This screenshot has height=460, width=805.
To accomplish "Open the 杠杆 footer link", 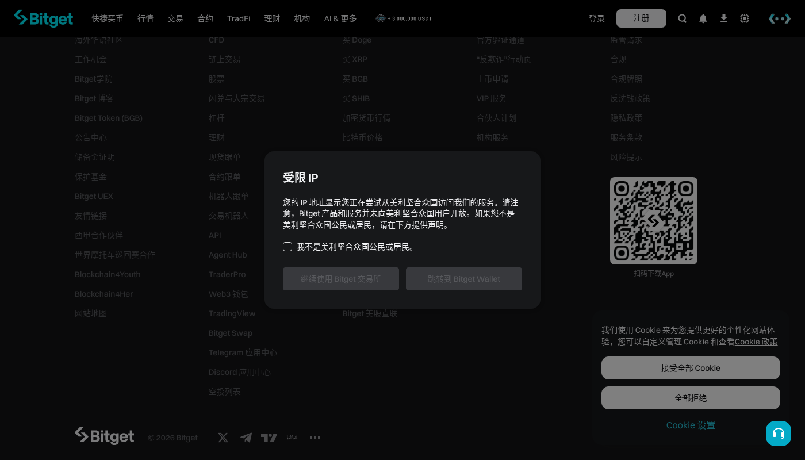I will pyautogui.click(x=217, y=118).
